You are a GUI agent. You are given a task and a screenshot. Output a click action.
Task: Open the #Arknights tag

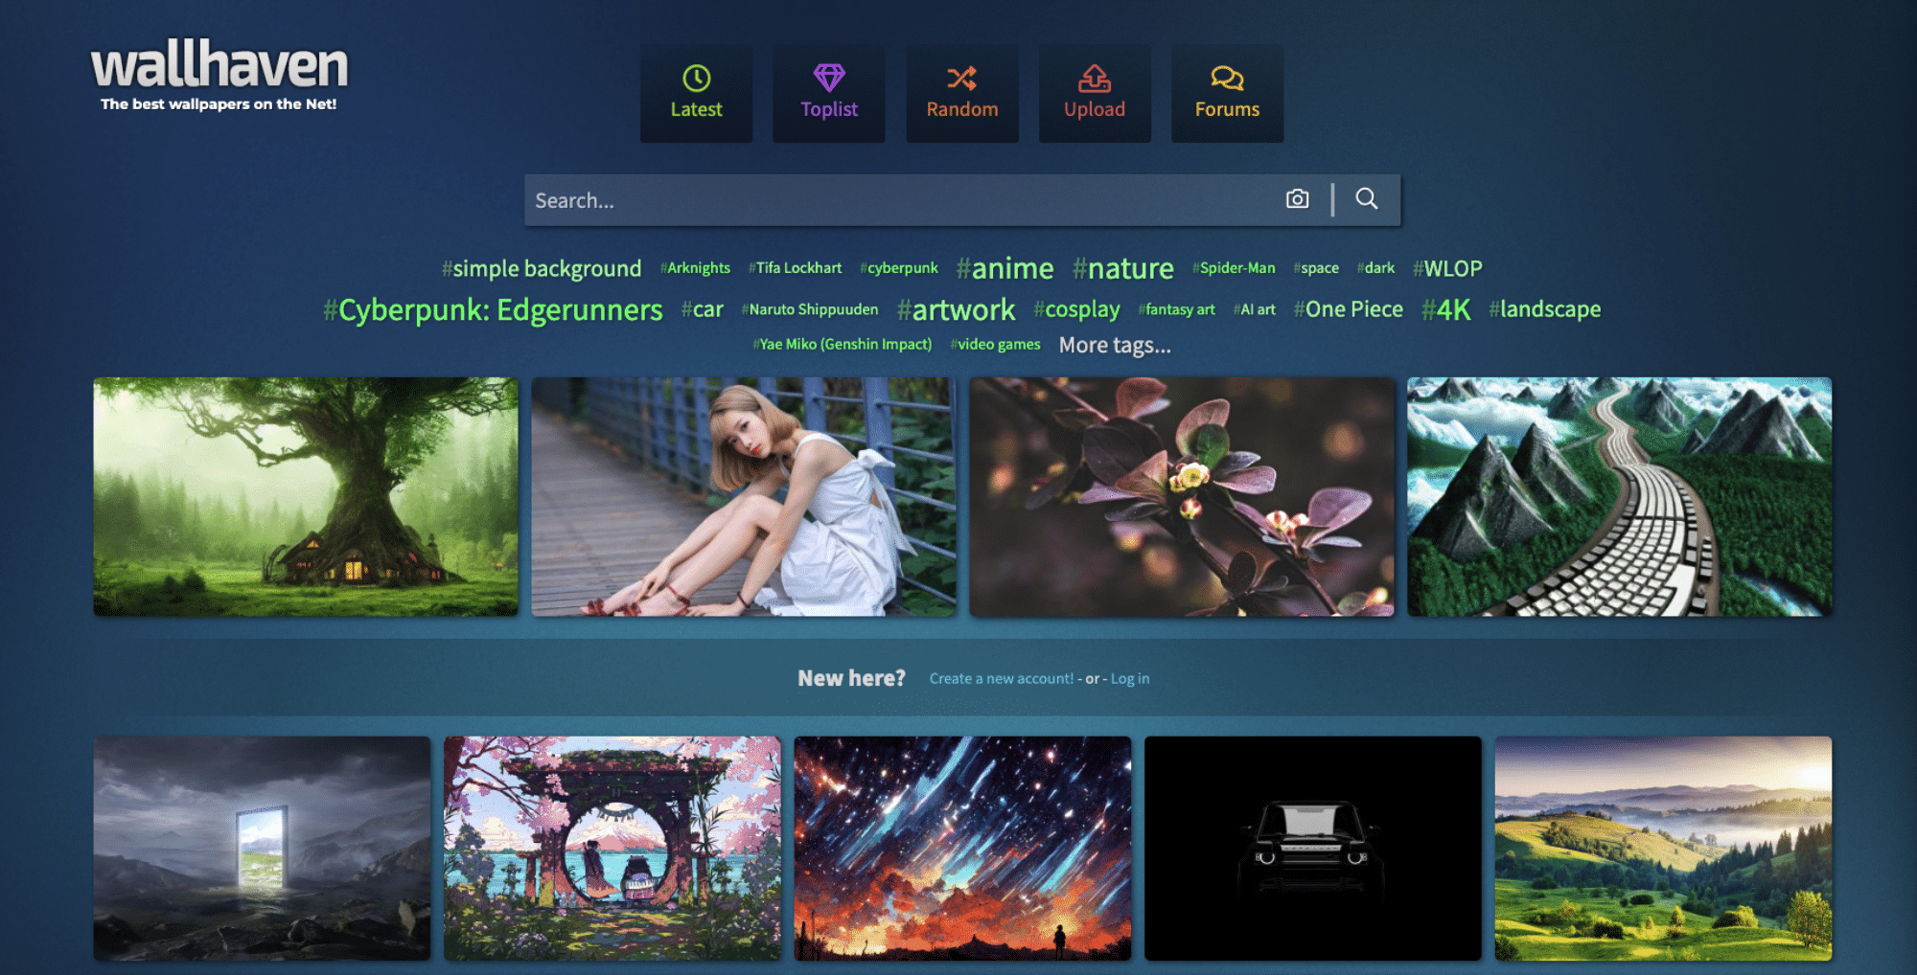tap(695, 268)
